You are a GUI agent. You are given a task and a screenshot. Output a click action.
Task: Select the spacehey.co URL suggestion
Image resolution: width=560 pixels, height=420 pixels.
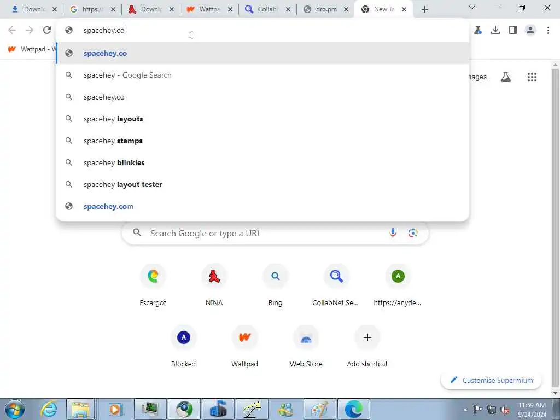point(263,53)
